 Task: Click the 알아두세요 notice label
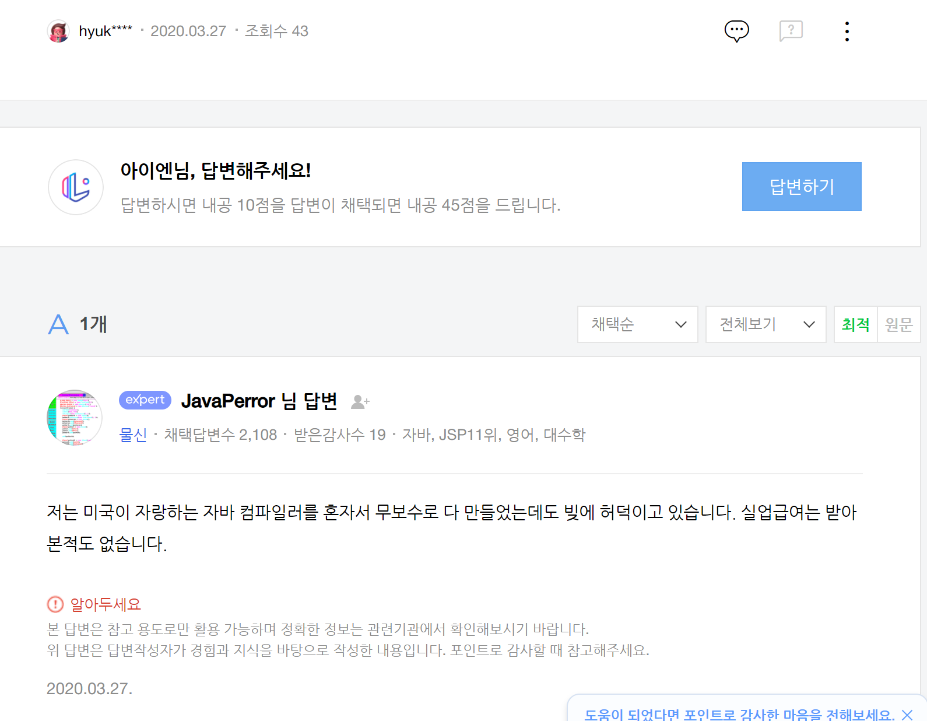[106, 604]
